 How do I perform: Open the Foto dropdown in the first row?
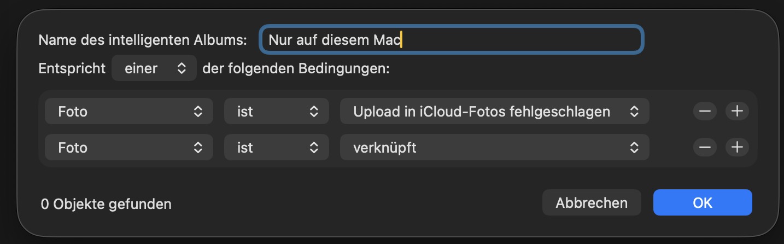[x=128, y=112]
